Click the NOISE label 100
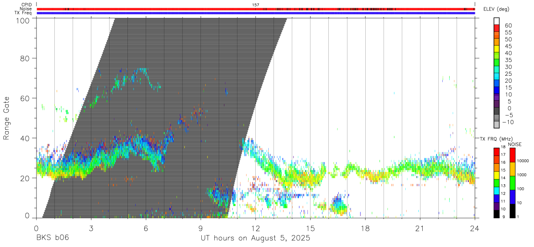This screenshot has width=534, height=247. (x=520, y=189)
